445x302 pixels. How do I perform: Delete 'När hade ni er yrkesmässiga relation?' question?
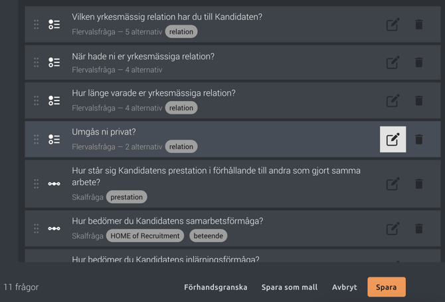[x=419, y=63]
